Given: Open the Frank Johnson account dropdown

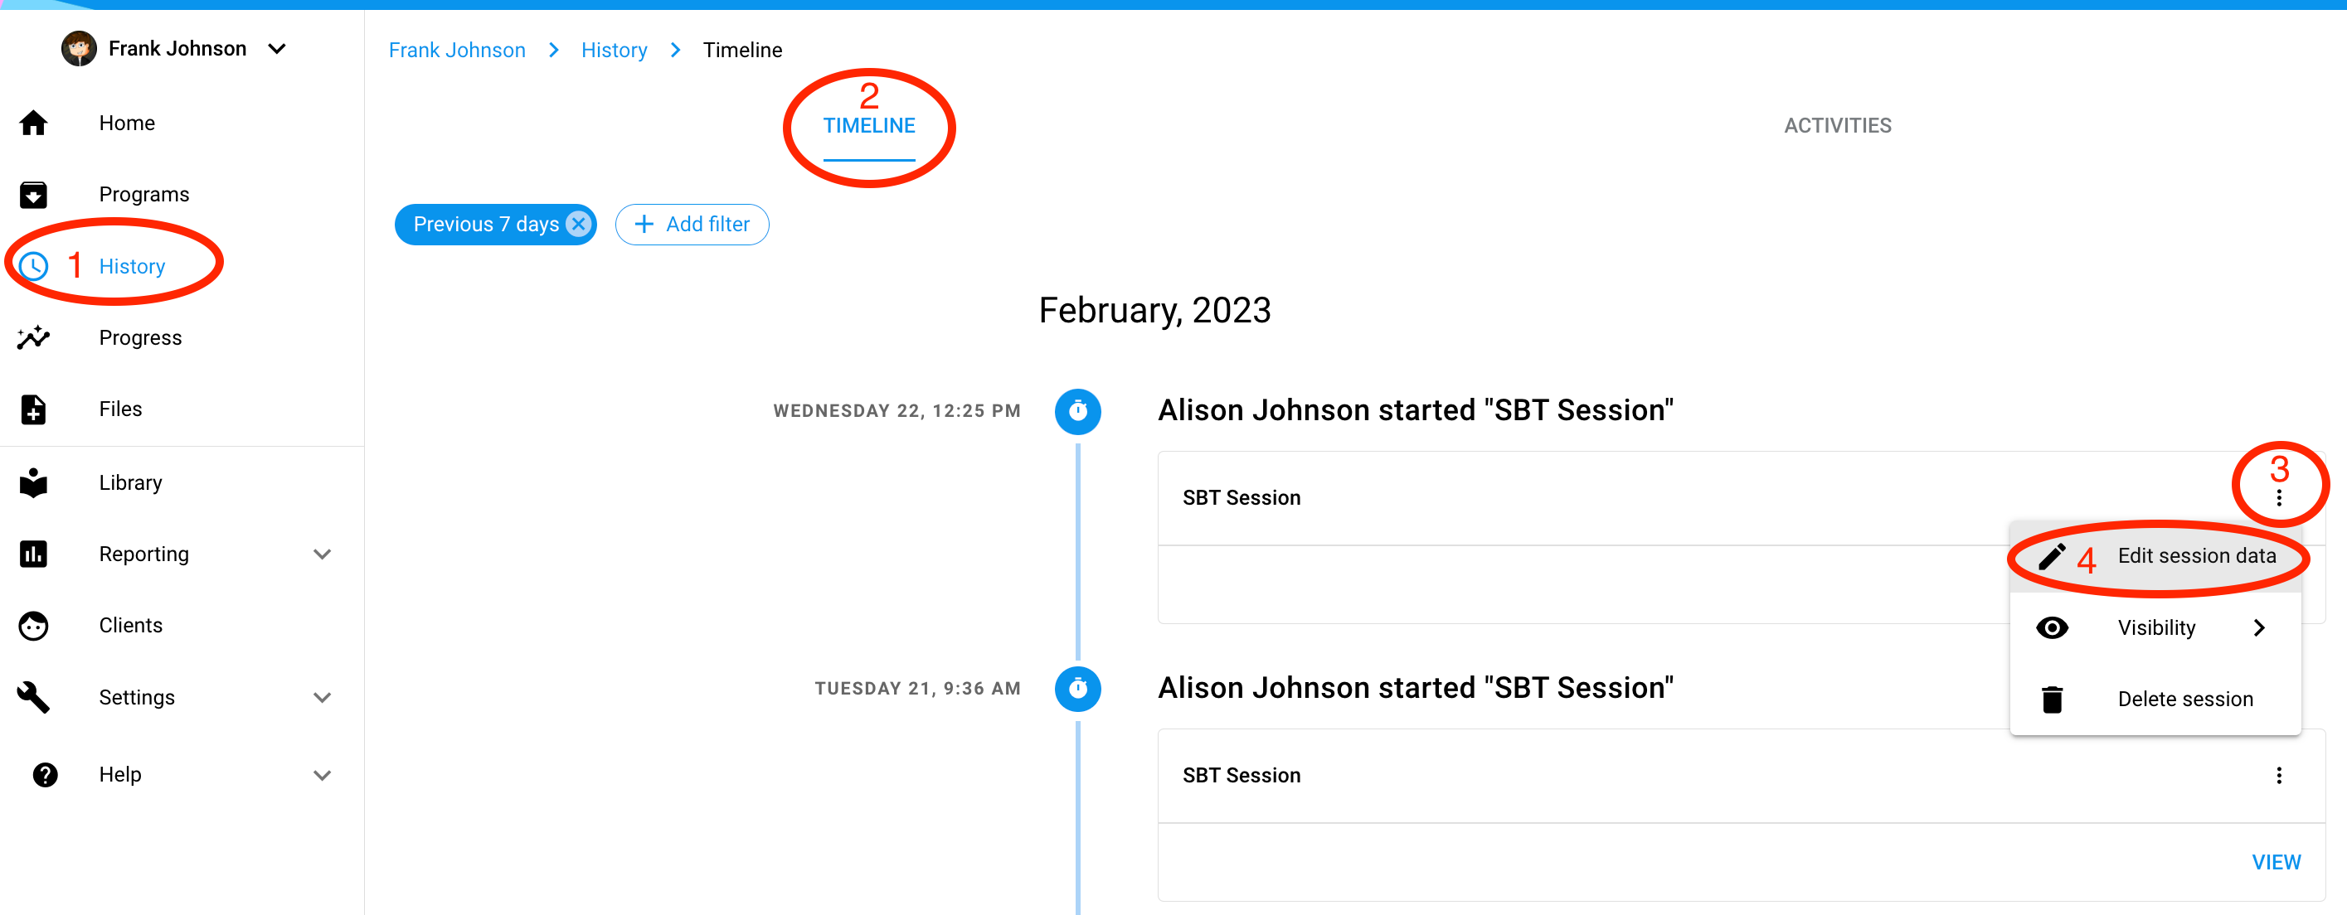Looking at the screenshot, I should 277,49.
